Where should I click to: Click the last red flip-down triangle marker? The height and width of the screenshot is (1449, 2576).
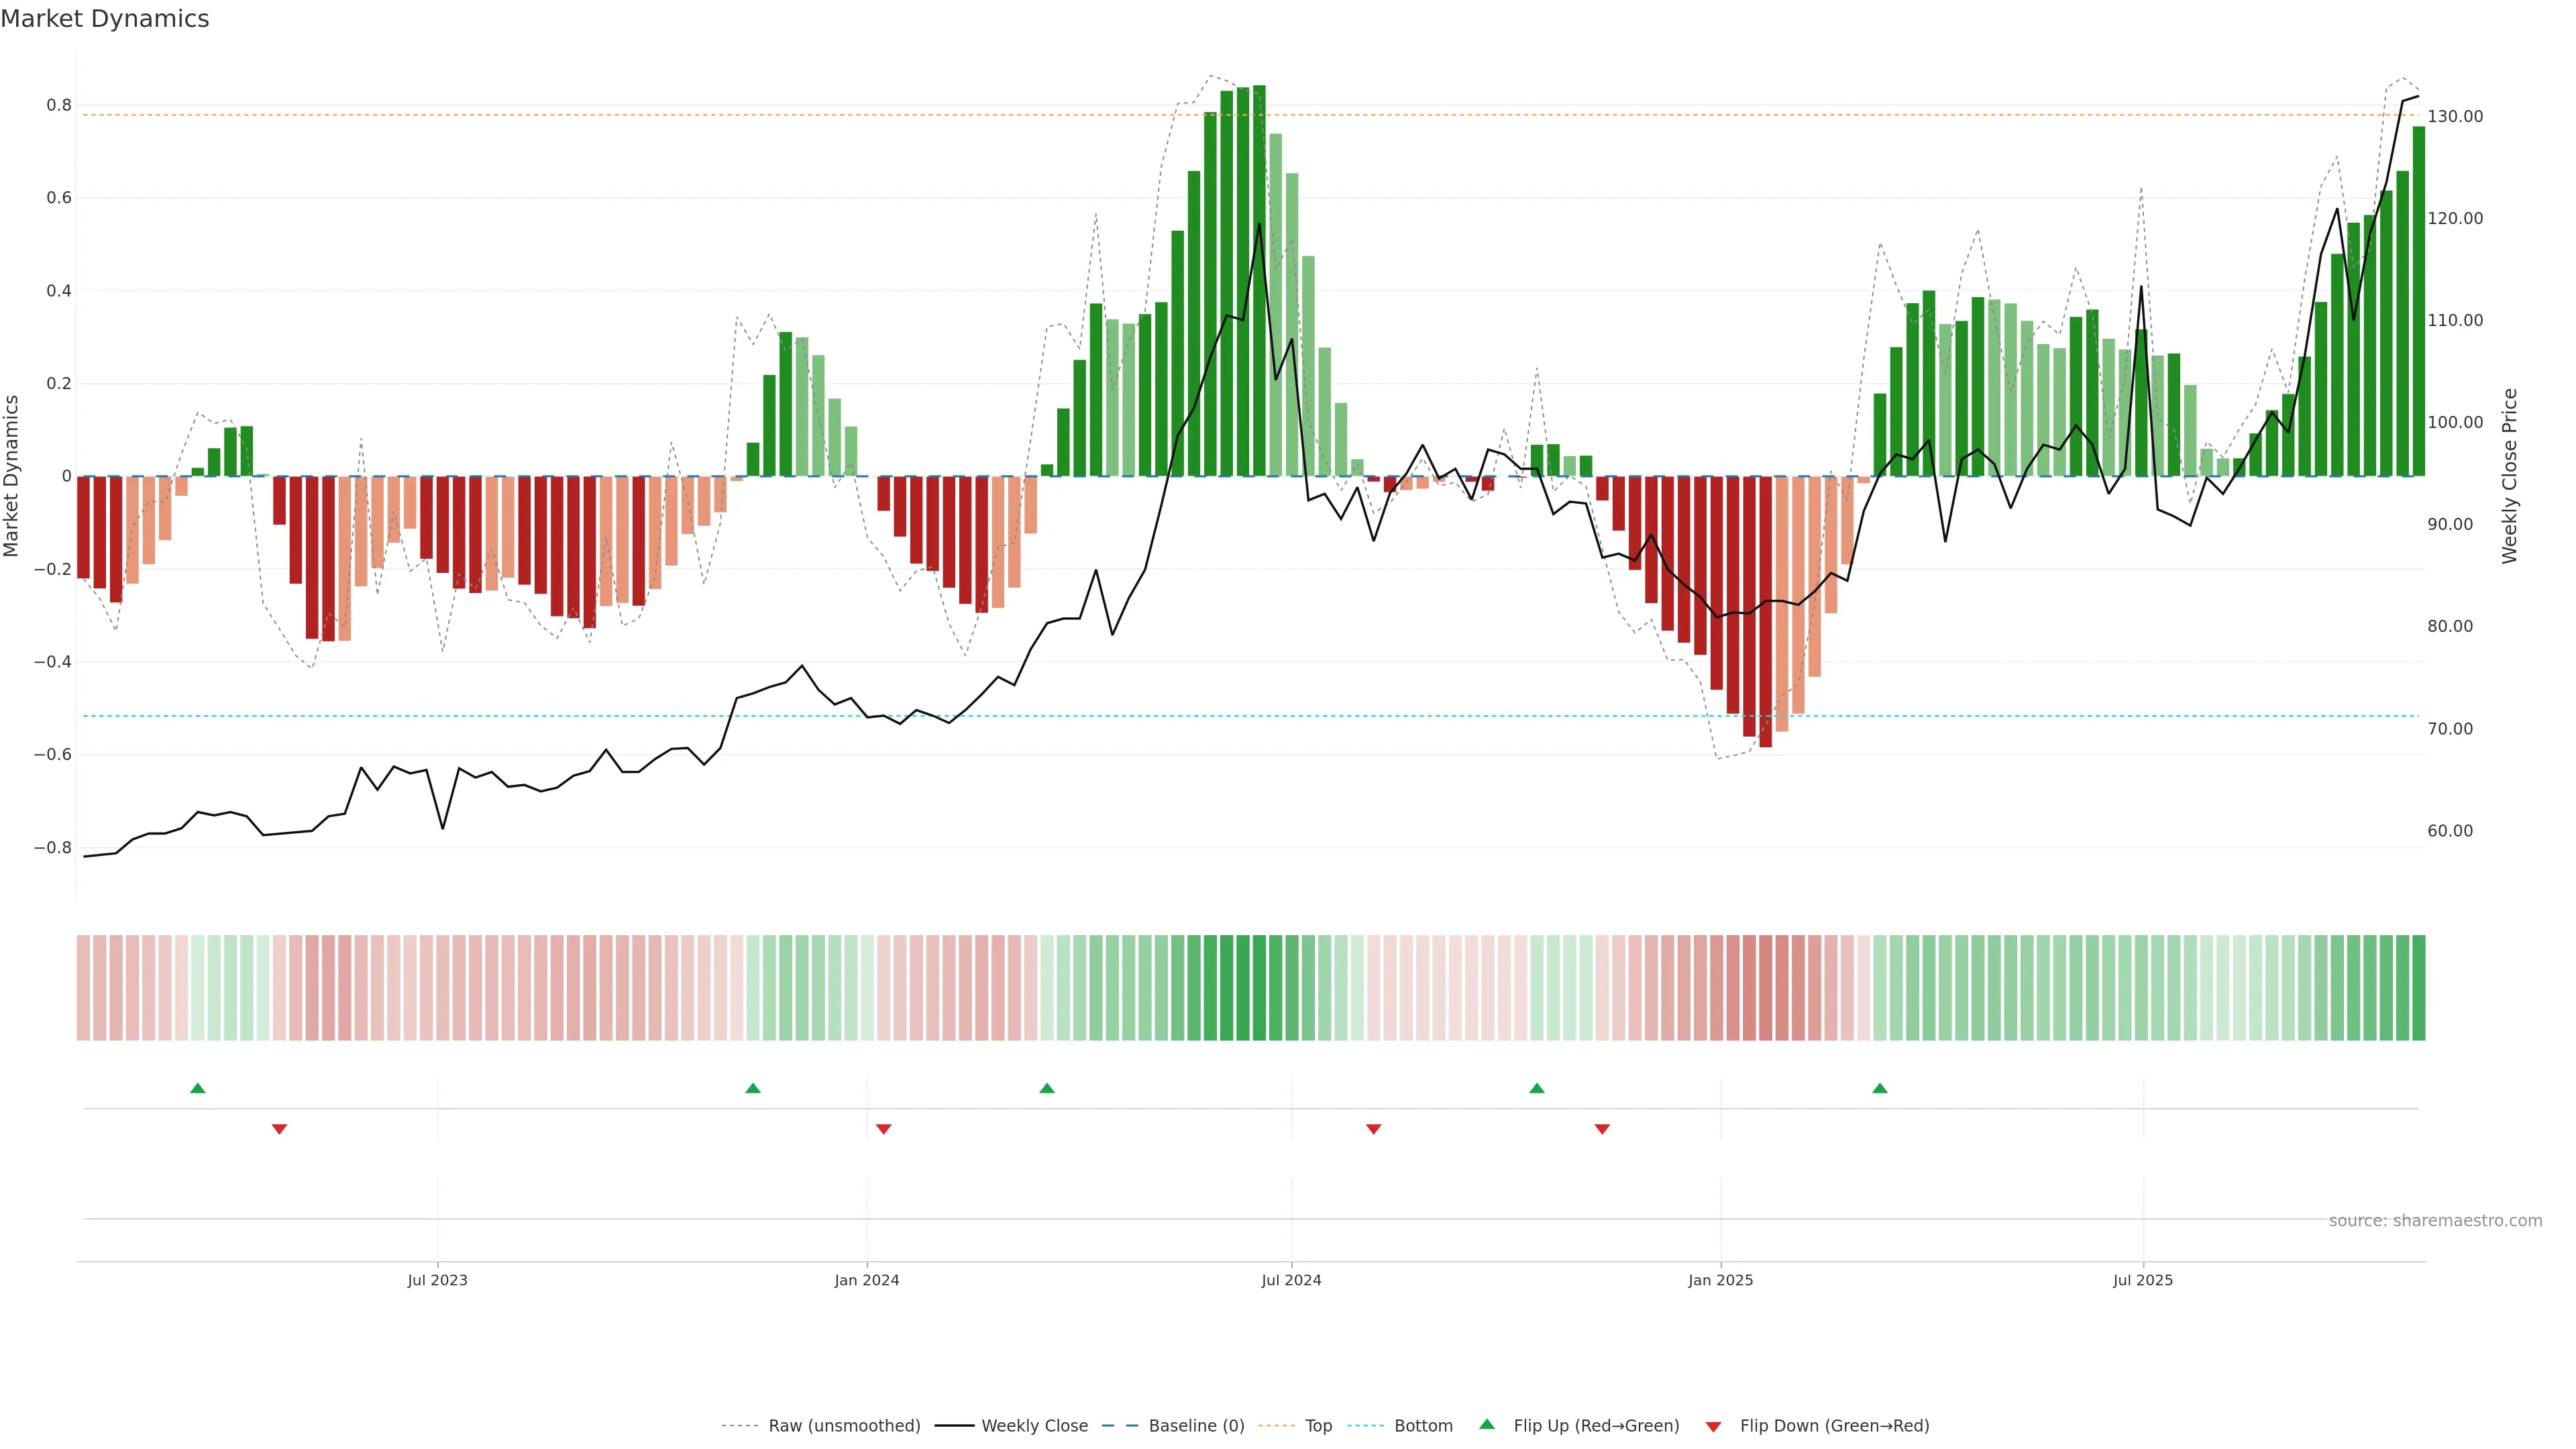1602,1129
